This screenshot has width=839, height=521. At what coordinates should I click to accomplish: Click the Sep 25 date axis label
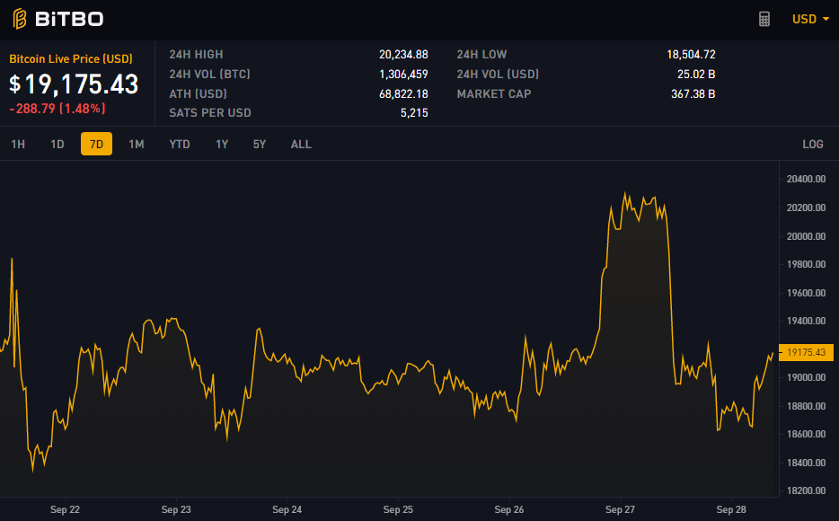pos(398,509)
